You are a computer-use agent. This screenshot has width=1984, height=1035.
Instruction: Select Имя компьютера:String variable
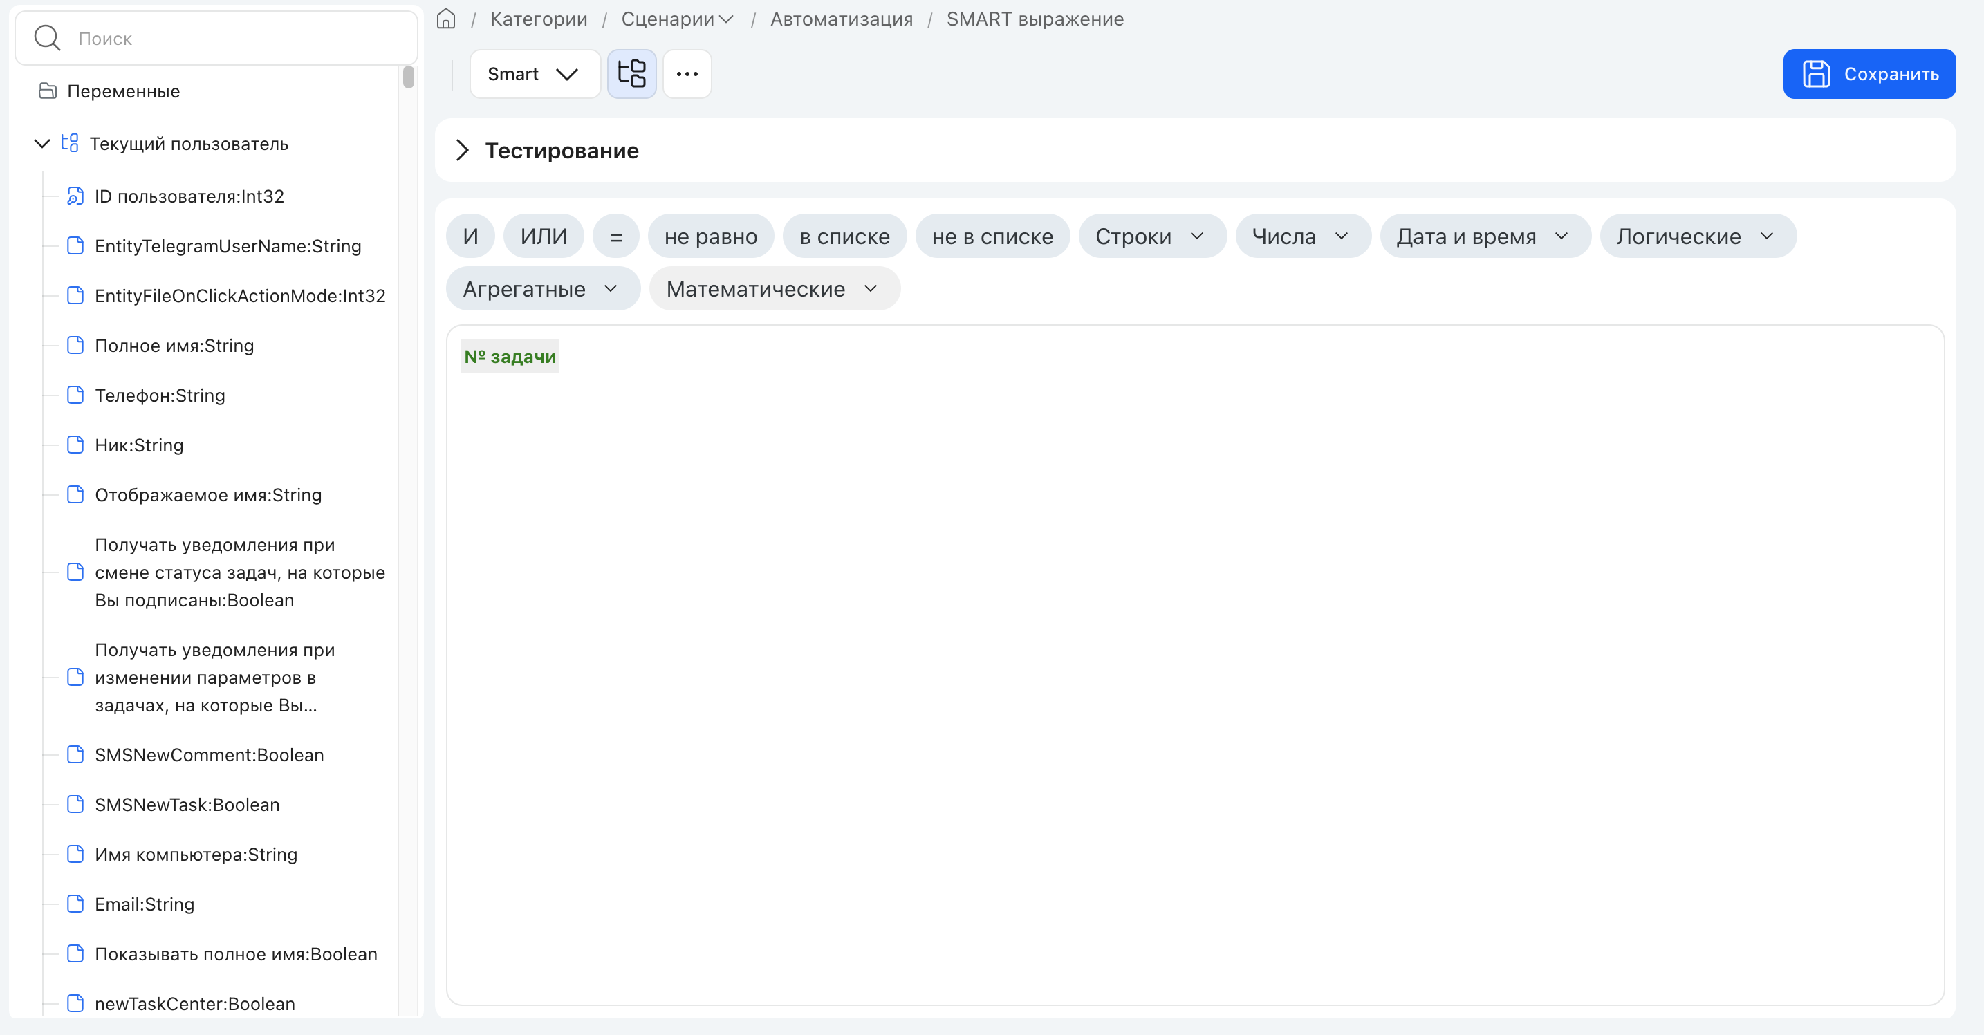[196, 854]
